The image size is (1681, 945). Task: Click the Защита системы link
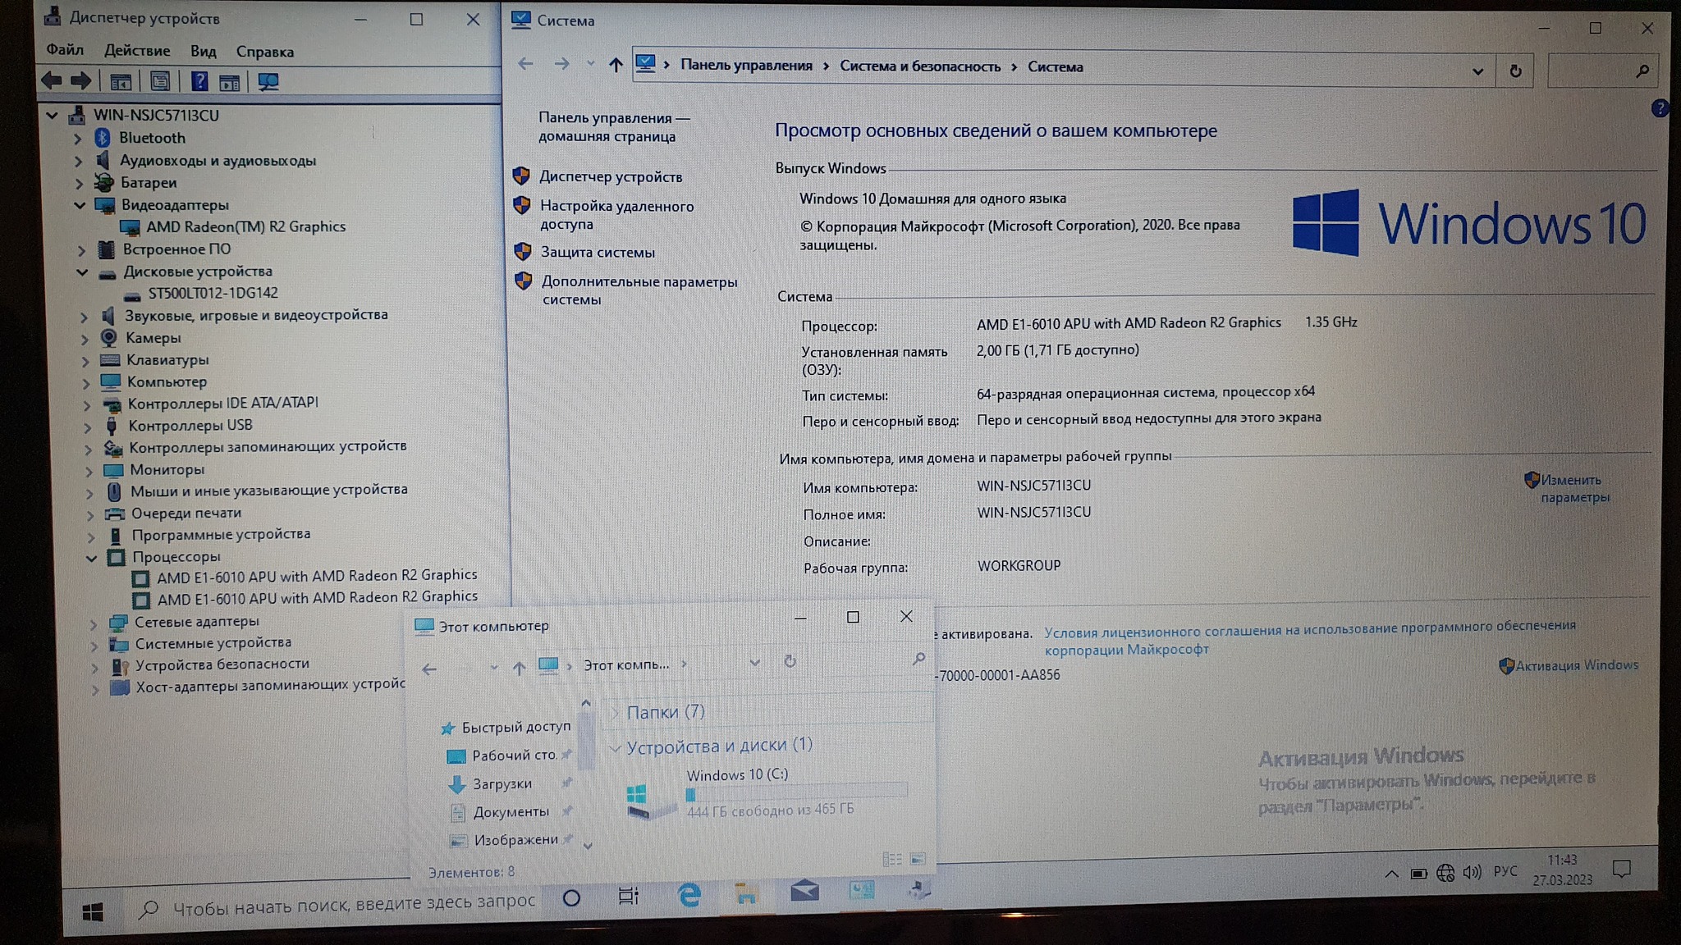597,253
